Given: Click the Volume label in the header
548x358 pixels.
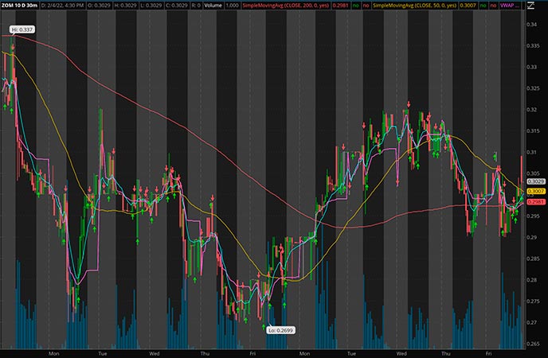Looking at the screenshot, I should [213, 6].
